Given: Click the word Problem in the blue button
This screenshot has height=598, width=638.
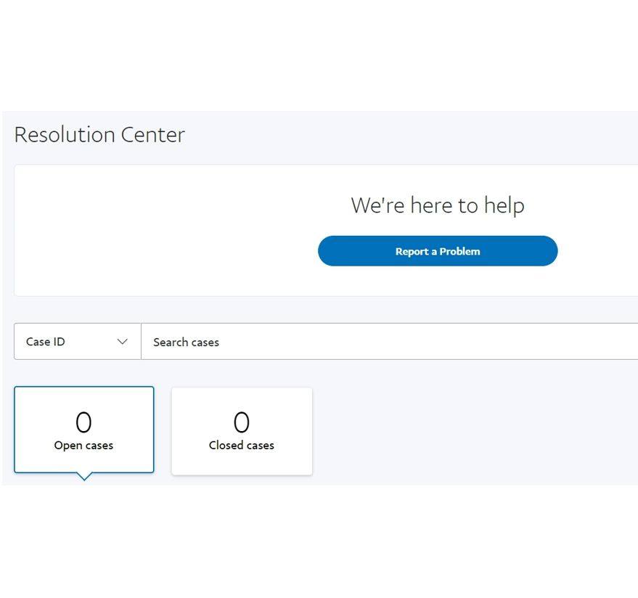Looking at the screenshot, I should click(459, 251).
